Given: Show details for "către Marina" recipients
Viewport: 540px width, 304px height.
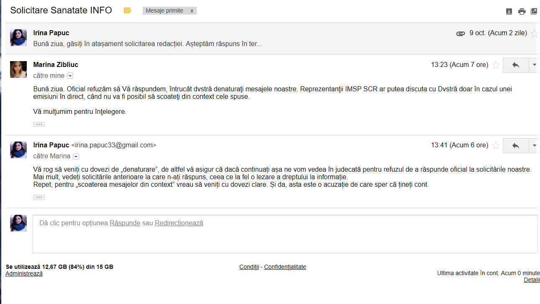Looking at the screenshot, I should 76,156.
